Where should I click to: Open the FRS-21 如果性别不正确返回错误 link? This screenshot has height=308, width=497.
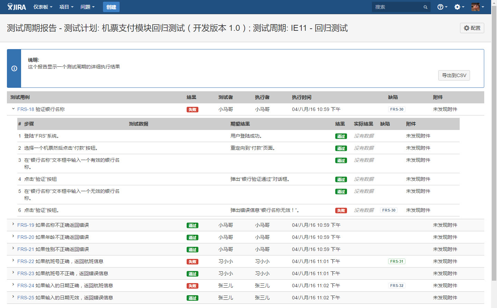click(x=53, y=249)
